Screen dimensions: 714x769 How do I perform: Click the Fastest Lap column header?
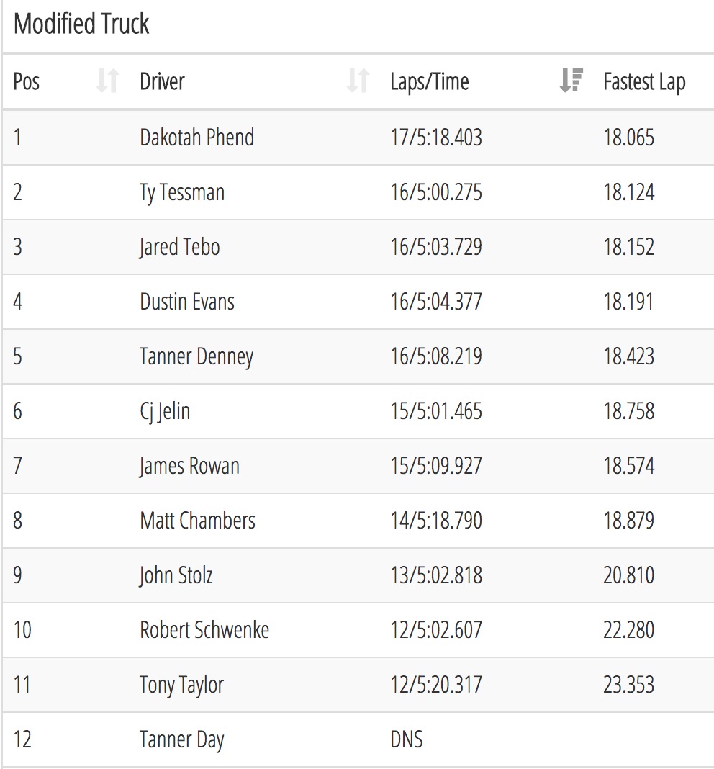[x=644, y=82]
